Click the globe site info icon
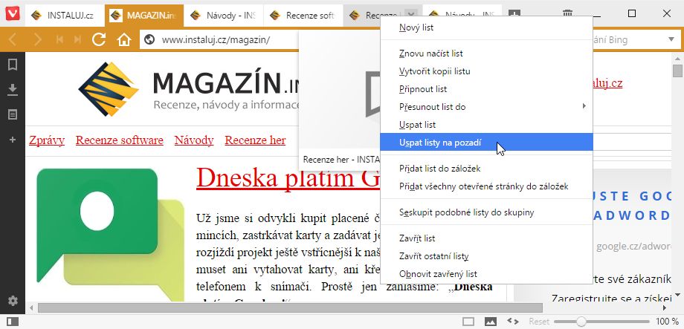This screenshot has height=329, width=684. 149,39
